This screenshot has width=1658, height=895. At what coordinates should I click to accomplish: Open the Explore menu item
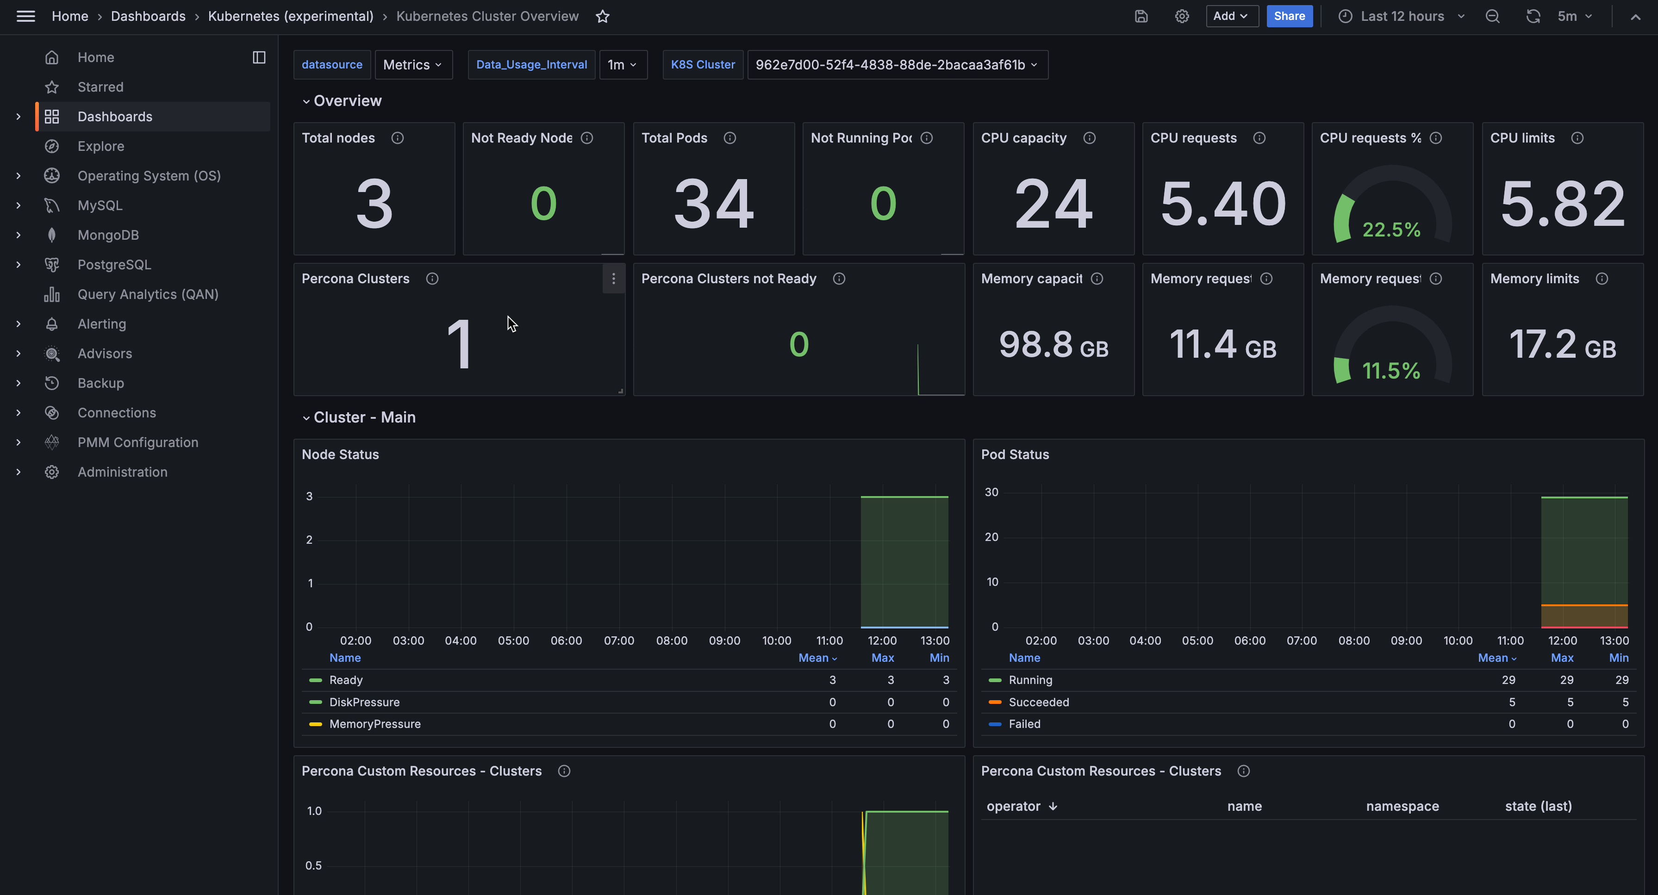pyautogui.click(x=100, y=147)
